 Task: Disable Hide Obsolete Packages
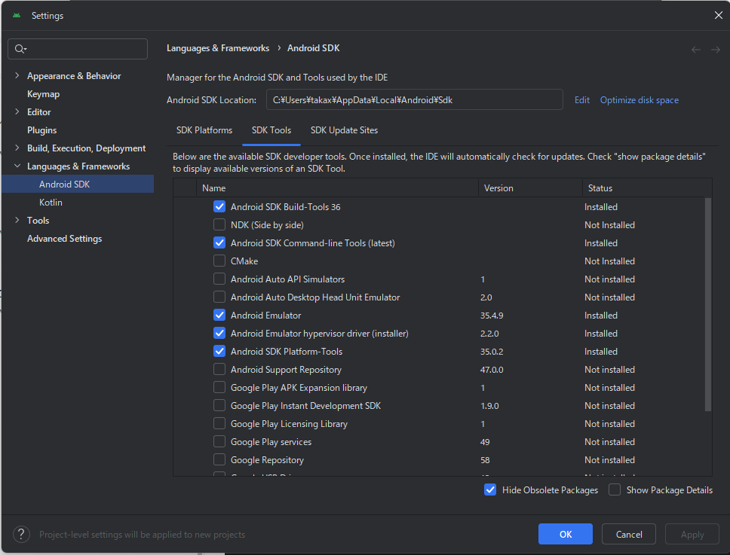490,490
